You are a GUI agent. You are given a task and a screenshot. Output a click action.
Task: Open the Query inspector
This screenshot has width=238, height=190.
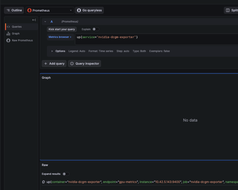pos(84,64)
